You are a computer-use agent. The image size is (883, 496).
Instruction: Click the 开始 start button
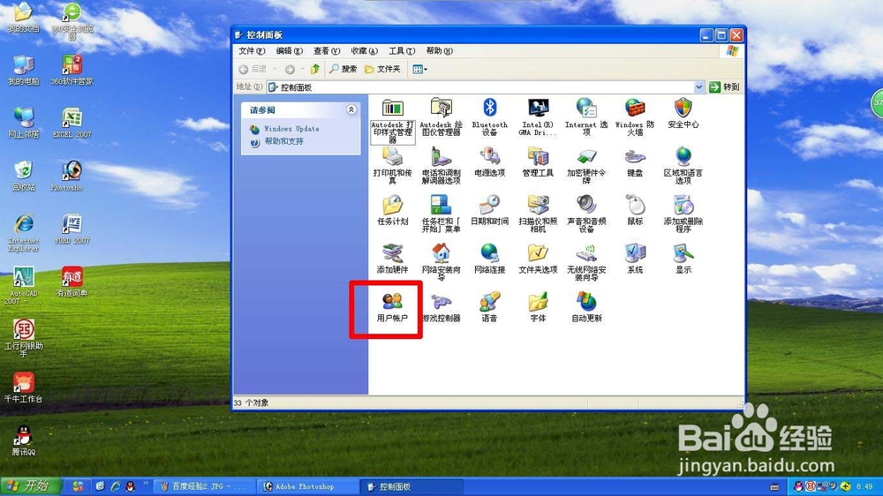(30, 486)
